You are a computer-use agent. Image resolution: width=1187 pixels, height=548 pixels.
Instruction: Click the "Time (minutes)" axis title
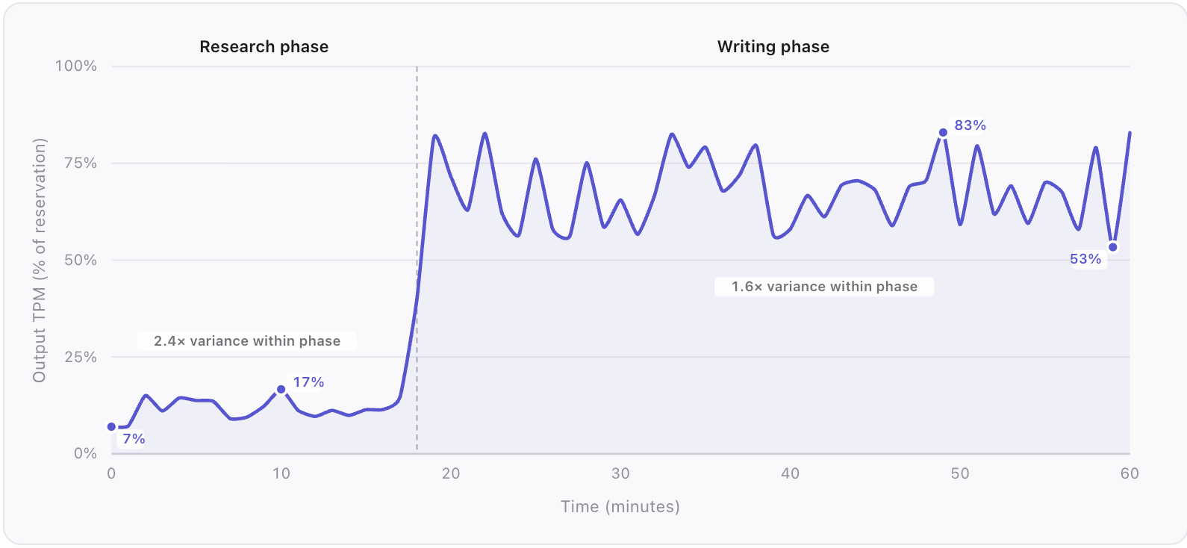620,507
